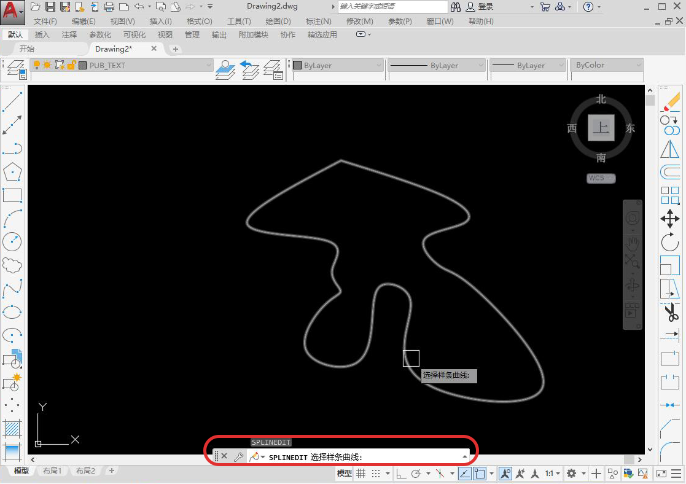Select the Erase tool
This screenshot has width=686, height=484.
[670, 102]
